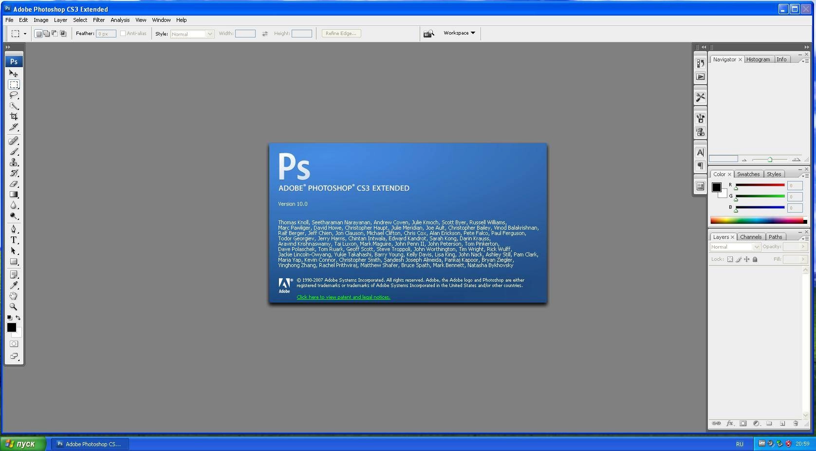Open the Workspace dropdown
The height and width of the screenshot is (451, 816).
(459, 33)
